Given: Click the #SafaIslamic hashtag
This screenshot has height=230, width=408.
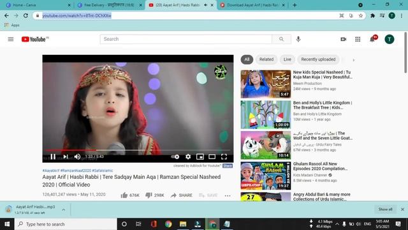Looking at the screenshot, I should tap(103, 171).
